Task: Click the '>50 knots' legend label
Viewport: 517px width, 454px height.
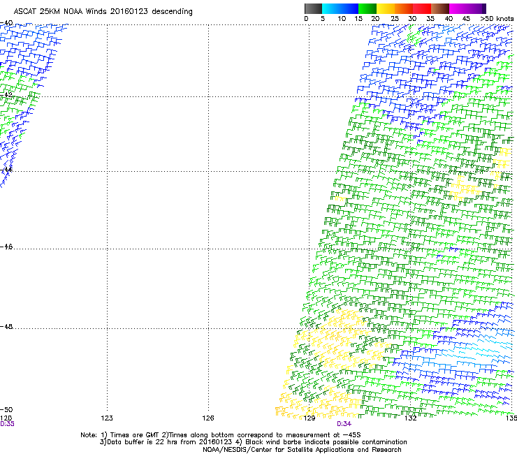Action: pos(497,19)
